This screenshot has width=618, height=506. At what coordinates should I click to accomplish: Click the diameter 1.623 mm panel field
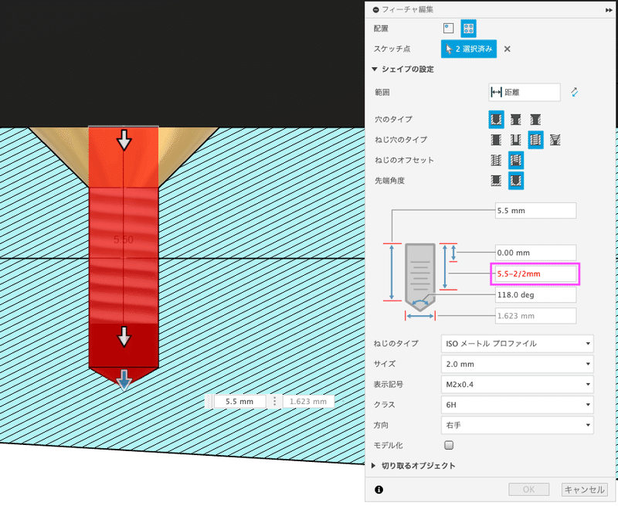coord(535,316)
